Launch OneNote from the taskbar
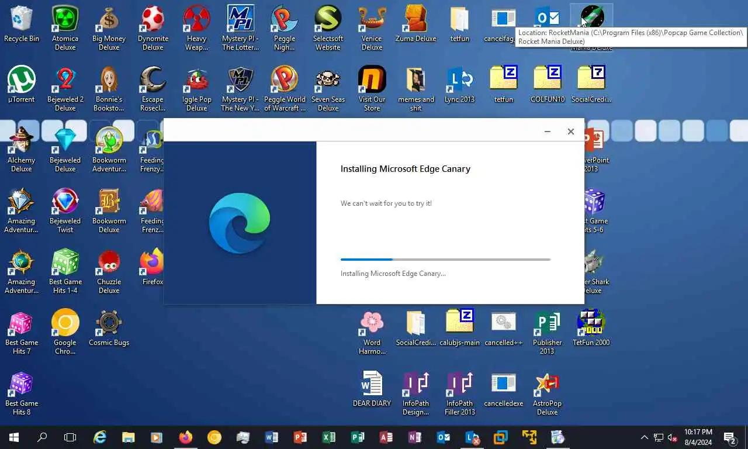The image size is (748, 449). [x=414, y=437]
